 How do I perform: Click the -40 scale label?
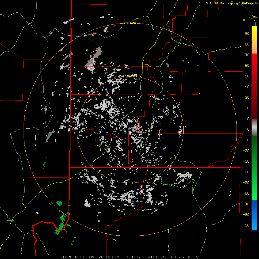246,172
